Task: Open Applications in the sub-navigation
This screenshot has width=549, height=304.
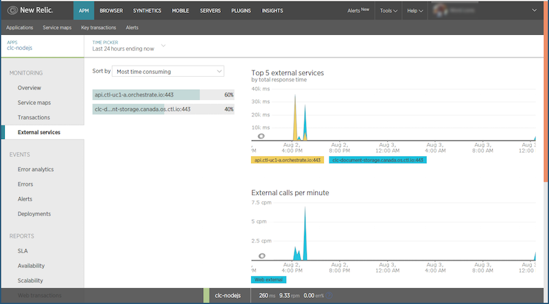Action: click(x=20, y=27)
